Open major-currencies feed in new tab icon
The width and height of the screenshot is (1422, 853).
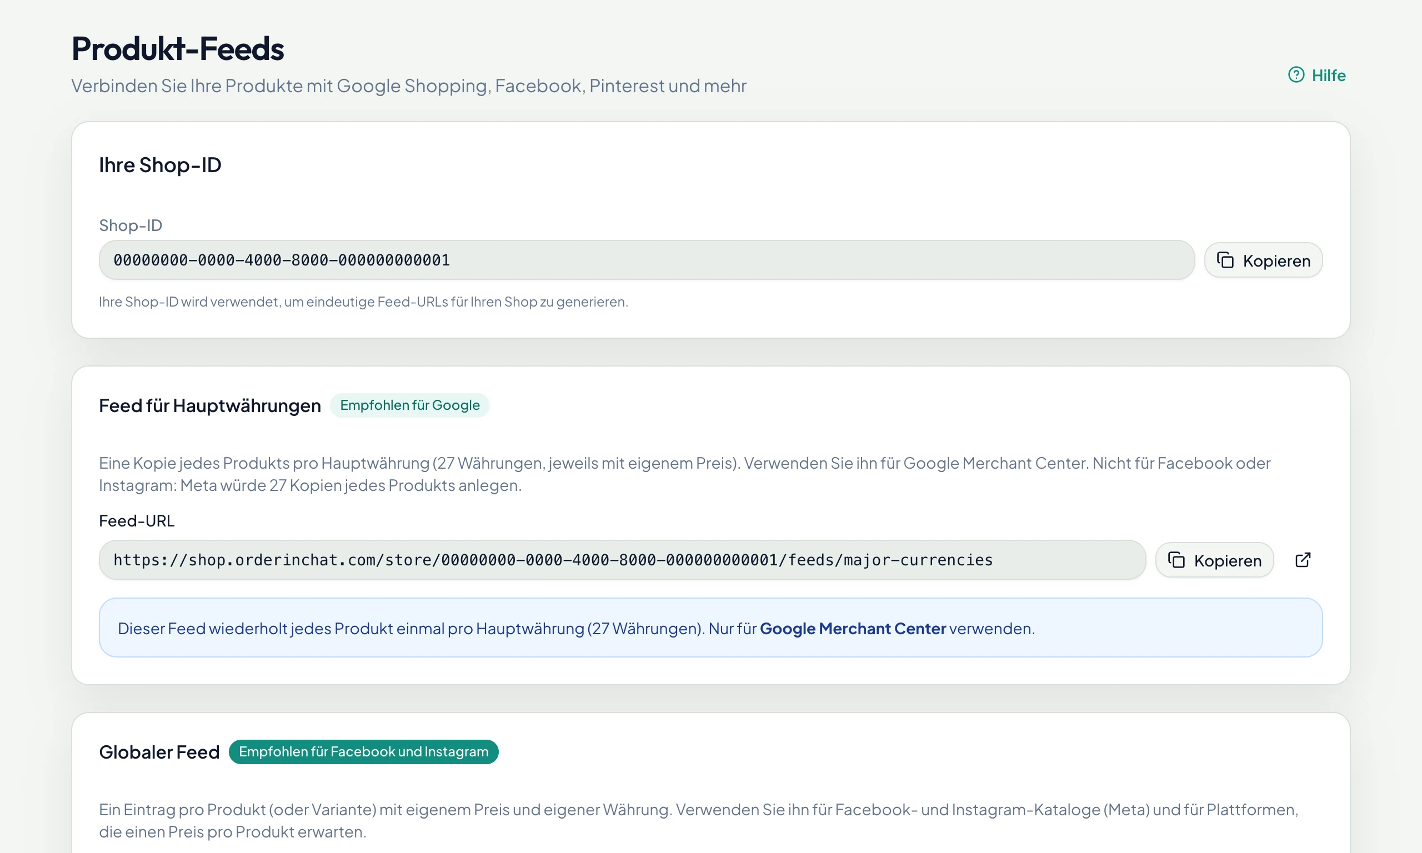coord(1303,560)
